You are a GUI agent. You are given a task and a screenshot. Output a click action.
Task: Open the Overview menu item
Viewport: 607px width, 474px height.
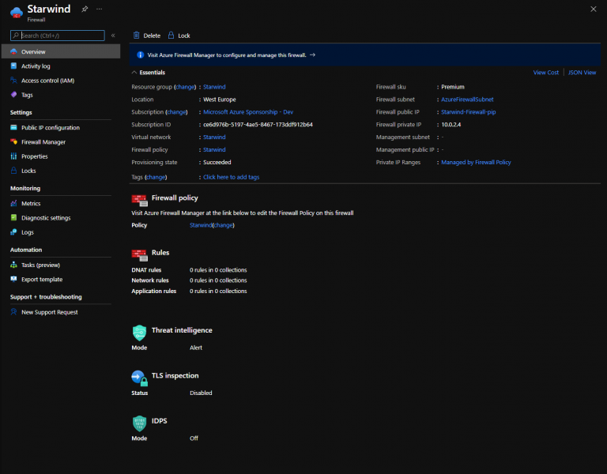coord(61,51)
